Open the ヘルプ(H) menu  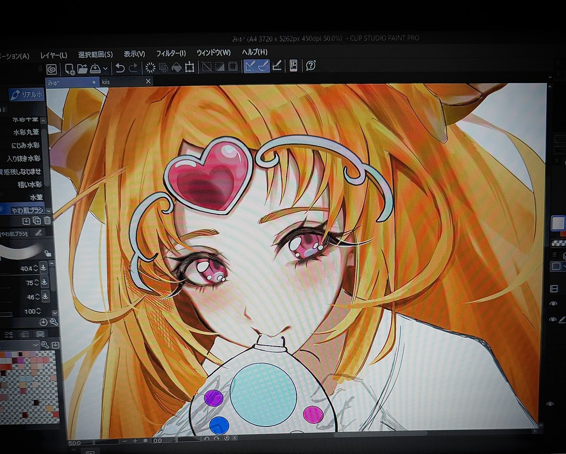click(254, 52)
